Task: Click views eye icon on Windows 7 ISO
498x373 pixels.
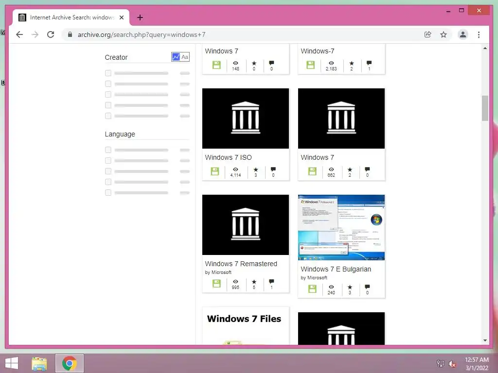Action: point(235,170)
